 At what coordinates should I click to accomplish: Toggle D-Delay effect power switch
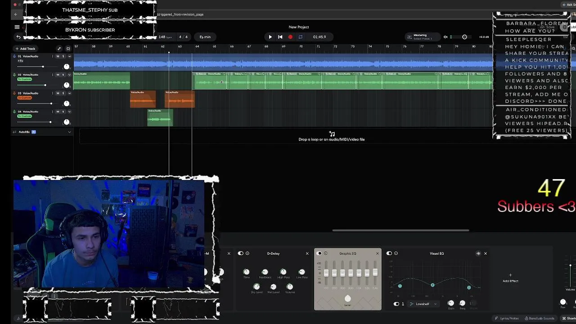(x=241, y=253)
